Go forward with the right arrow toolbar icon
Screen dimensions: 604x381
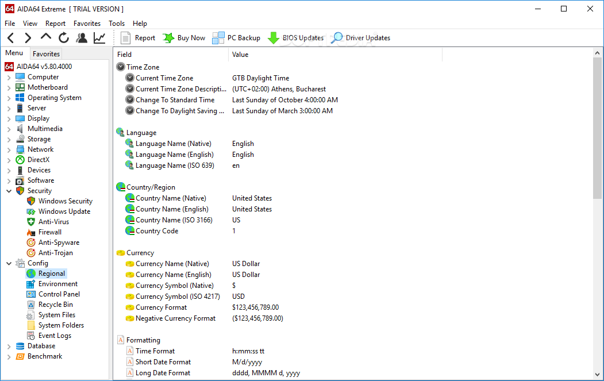[x=28, y=38]
